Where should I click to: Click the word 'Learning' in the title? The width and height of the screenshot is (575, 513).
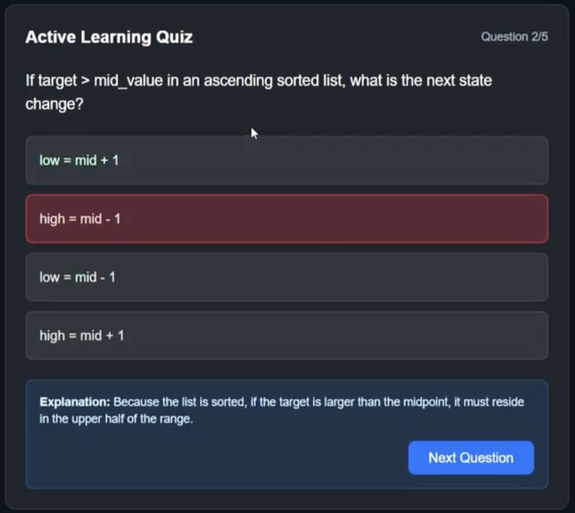(x=116, y=37)
